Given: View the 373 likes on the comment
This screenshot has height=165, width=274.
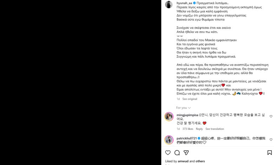Looking at the screenshot, I should (x=188, y=129).
